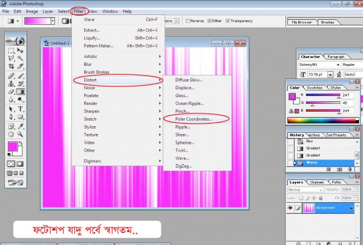Select the Move tool
363x245 pixels.
[21, 51]
